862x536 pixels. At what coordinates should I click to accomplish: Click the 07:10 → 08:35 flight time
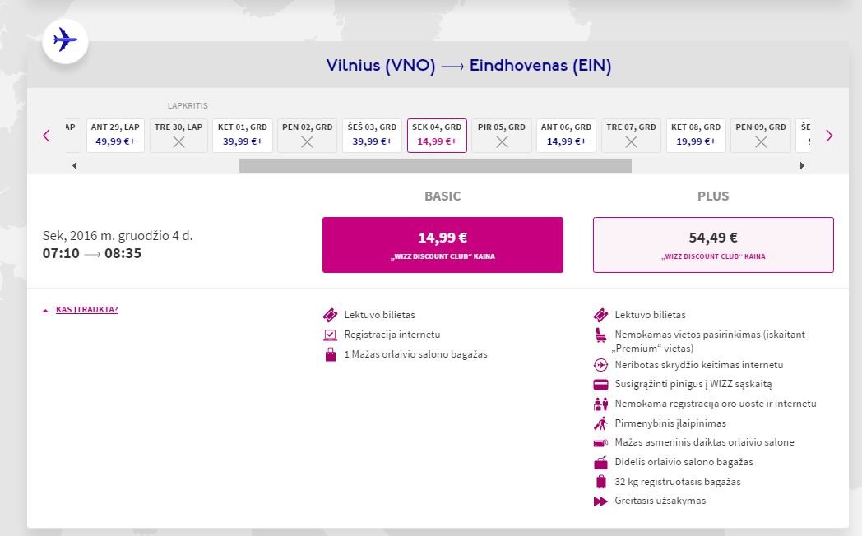[x=92, y=254]
